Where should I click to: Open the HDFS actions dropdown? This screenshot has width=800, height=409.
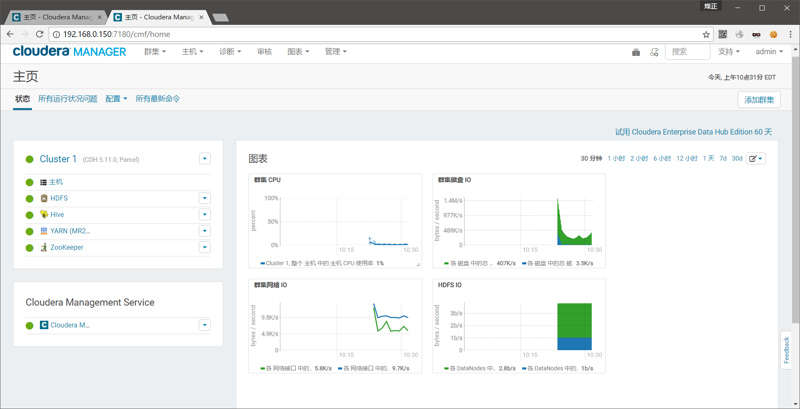point(205,198)
